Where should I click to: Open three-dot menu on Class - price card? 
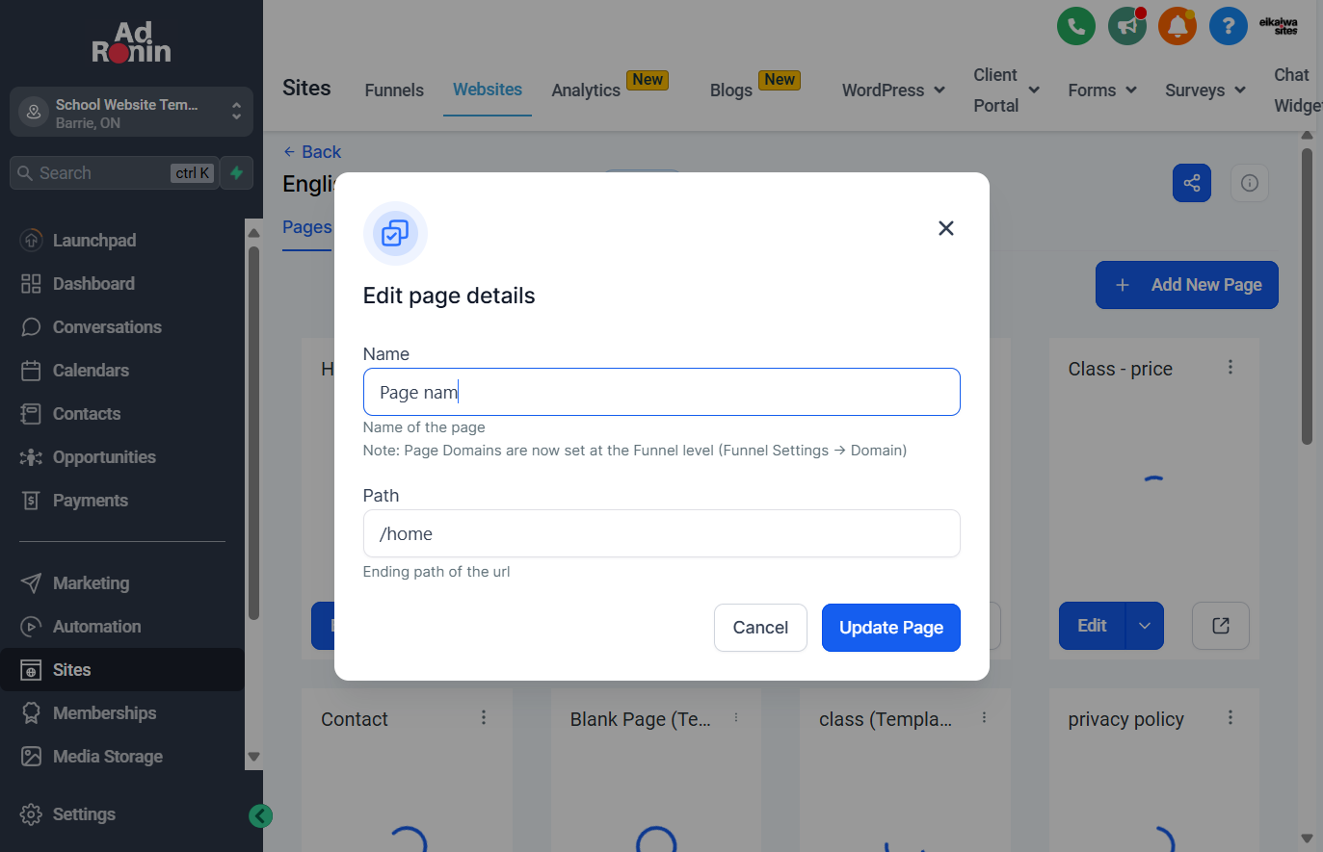coord(1230,368)
